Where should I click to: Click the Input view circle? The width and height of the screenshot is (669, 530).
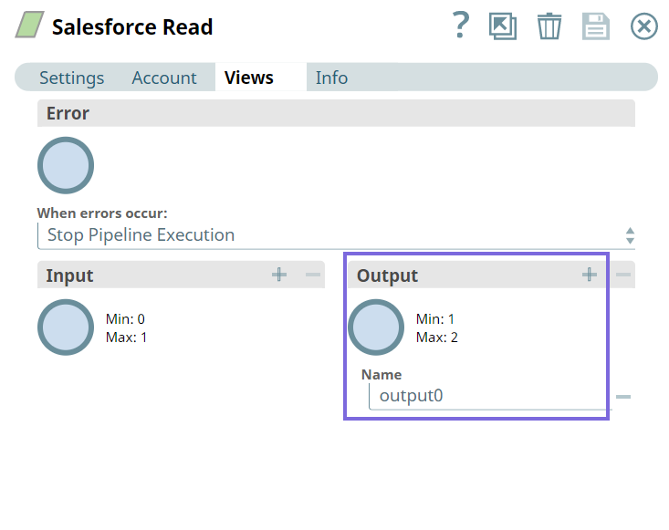pyautogui.click(x=66, y=327)
